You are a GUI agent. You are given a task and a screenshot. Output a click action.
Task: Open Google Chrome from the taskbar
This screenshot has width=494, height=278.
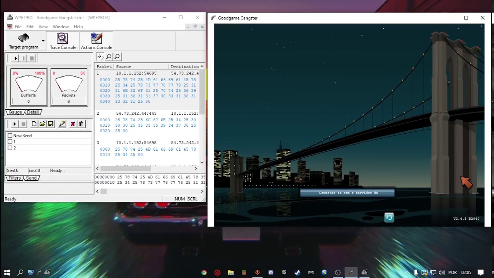click(204, 272)
